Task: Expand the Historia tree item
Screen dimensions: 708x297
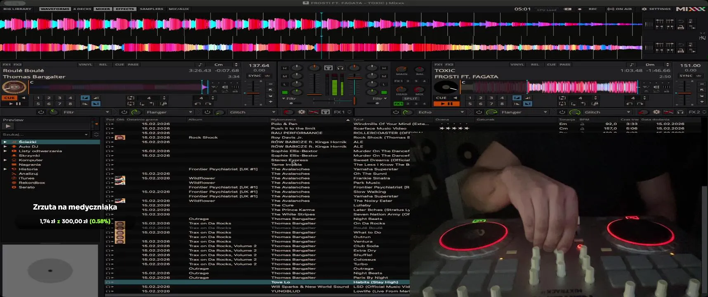Action: point(5,169)
